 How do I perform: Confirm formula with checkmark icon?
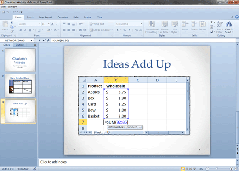[44, 40]
